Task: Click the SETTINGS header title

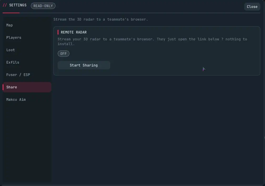Action: tap(18, 5)
